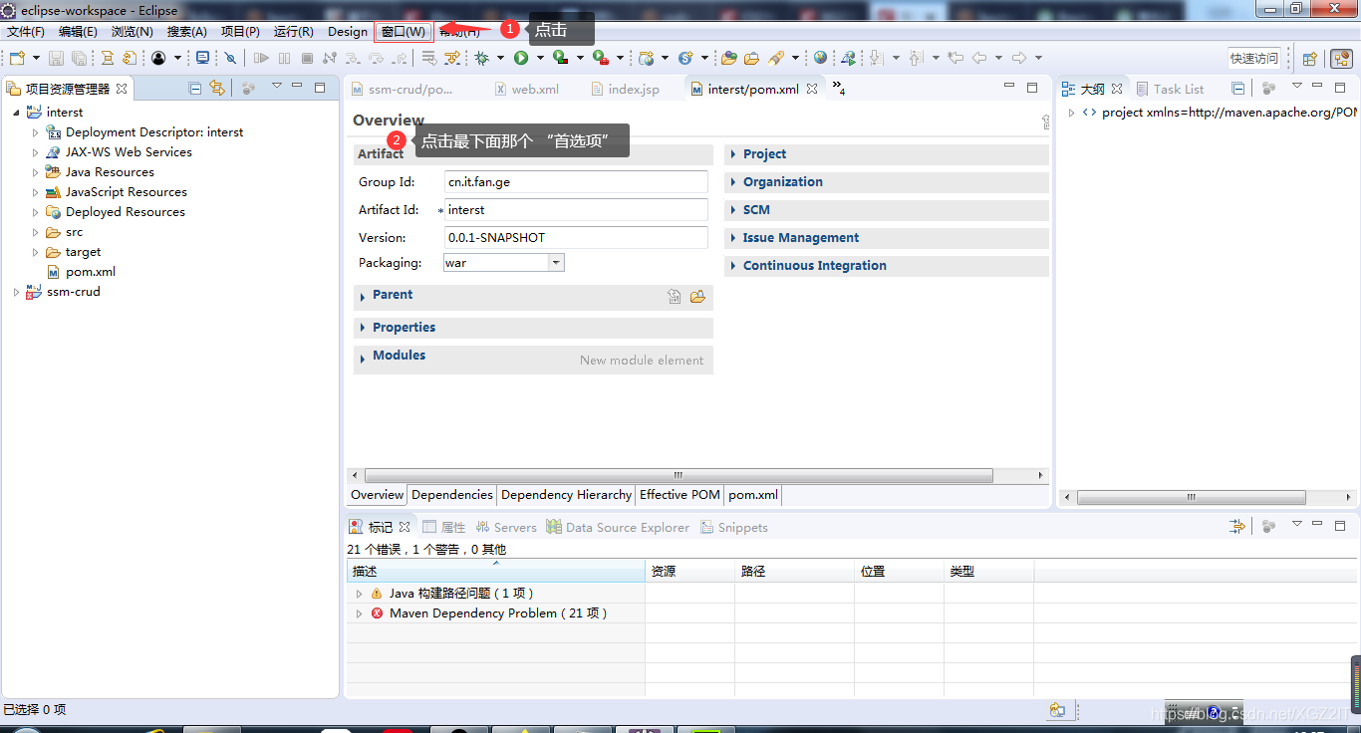Click the Open Web Browser globe icon
This screenshot has height=733, width=1361.
[820, 59]
